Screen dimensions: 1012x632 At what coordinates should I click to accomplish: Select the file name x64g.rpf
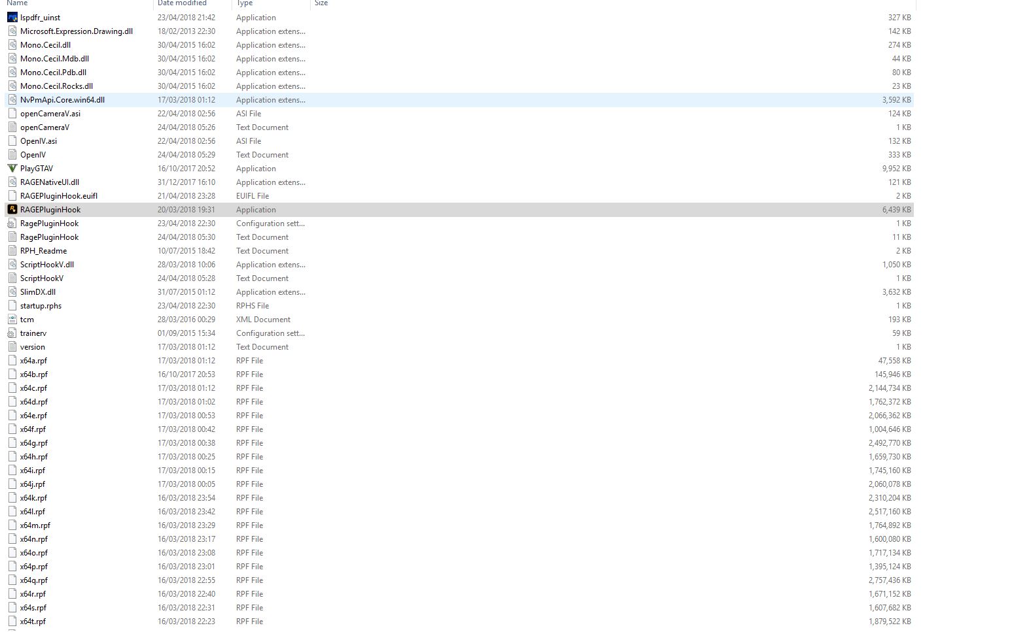point(34,443)
